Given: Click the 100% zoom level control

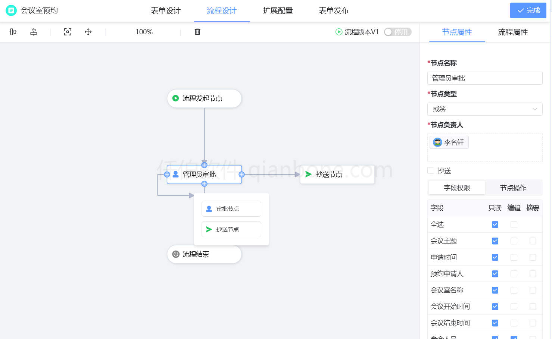Looking at the screenshot, I should 144,32.
